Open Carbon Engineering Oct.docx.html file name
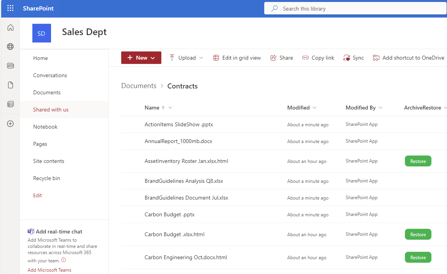447x274 pixels. (x=186, y=258)
